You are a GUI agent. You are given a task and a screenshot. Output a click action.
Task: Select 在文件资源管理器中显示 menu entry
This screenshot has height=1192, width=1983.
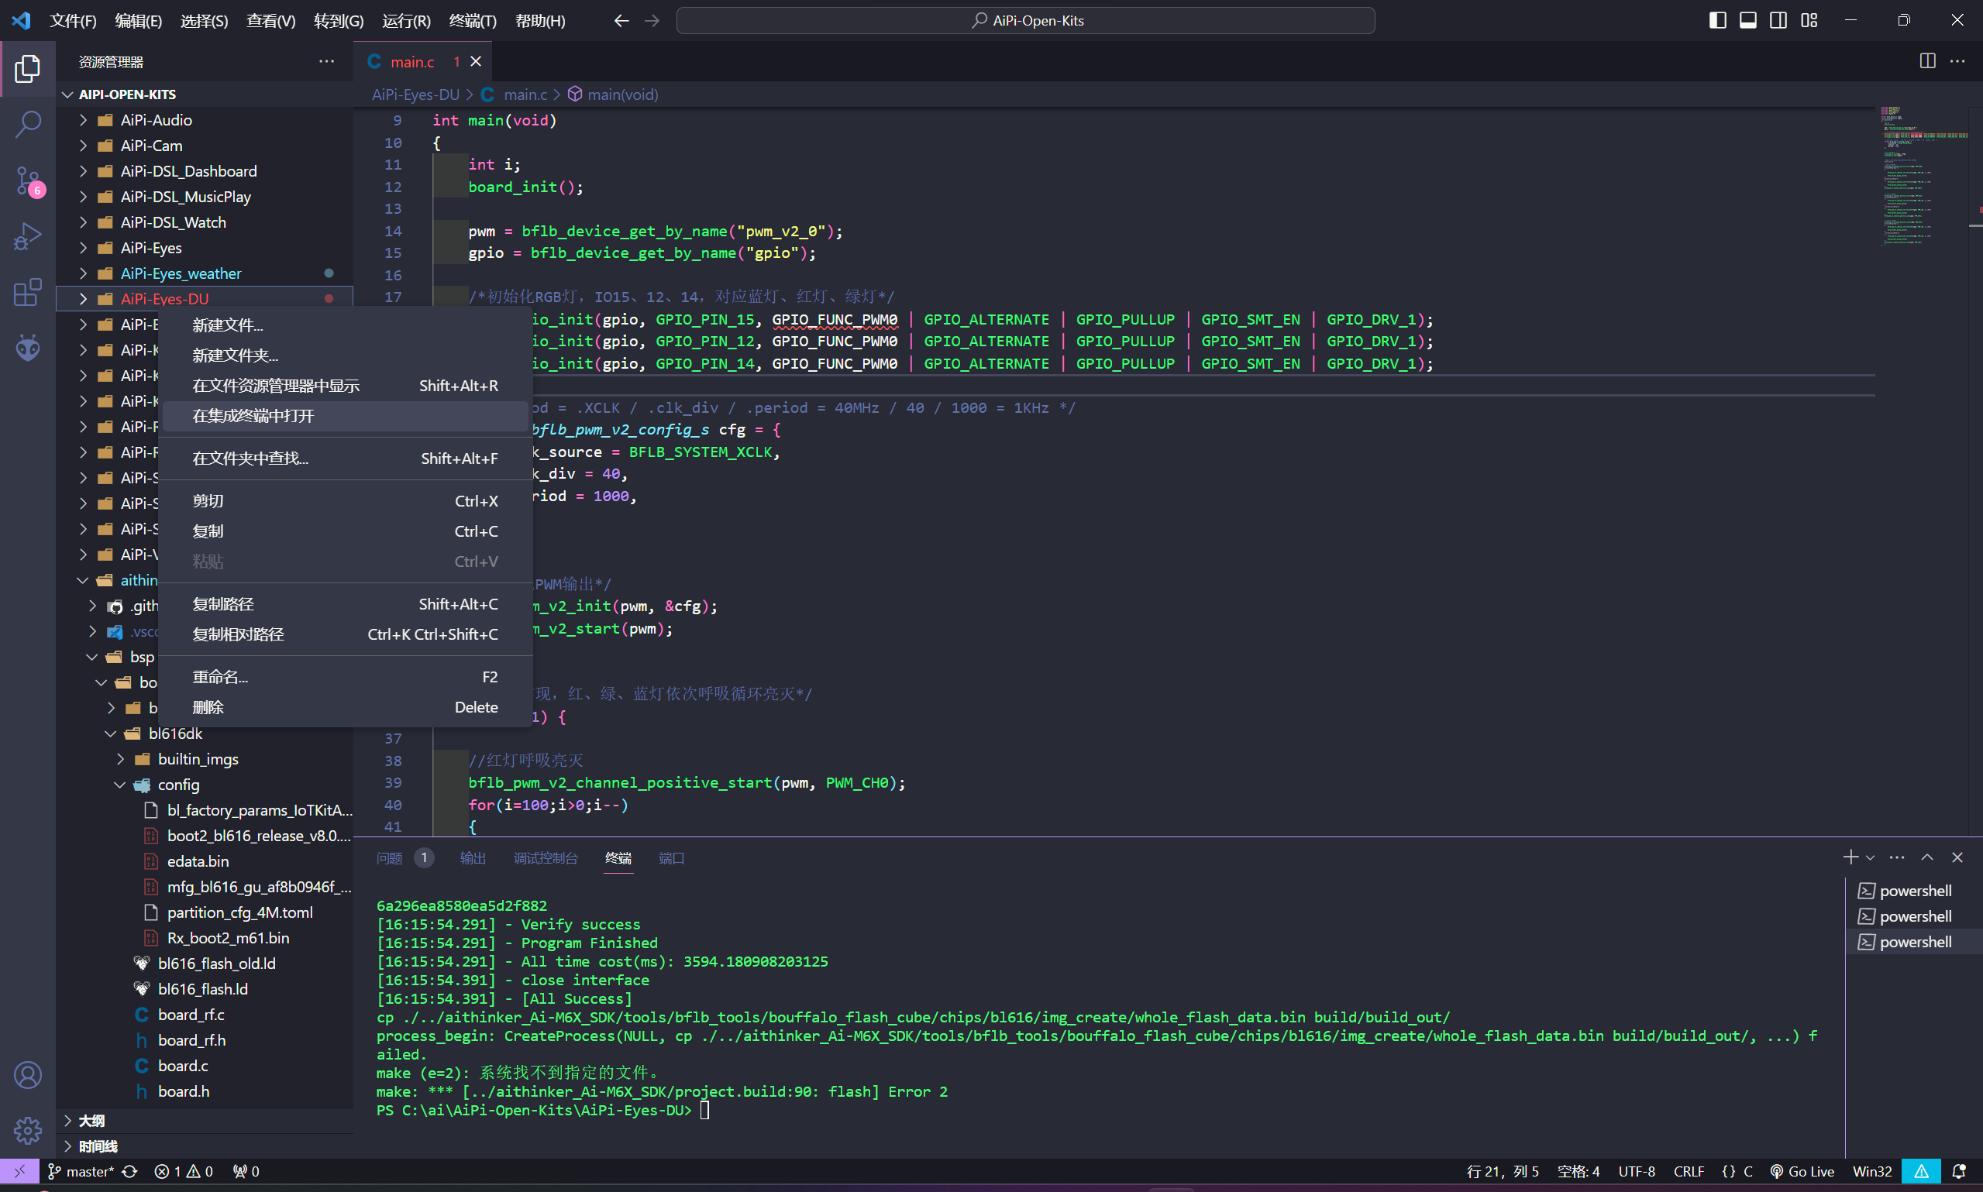pyautogui.click(x=346, y=386)
